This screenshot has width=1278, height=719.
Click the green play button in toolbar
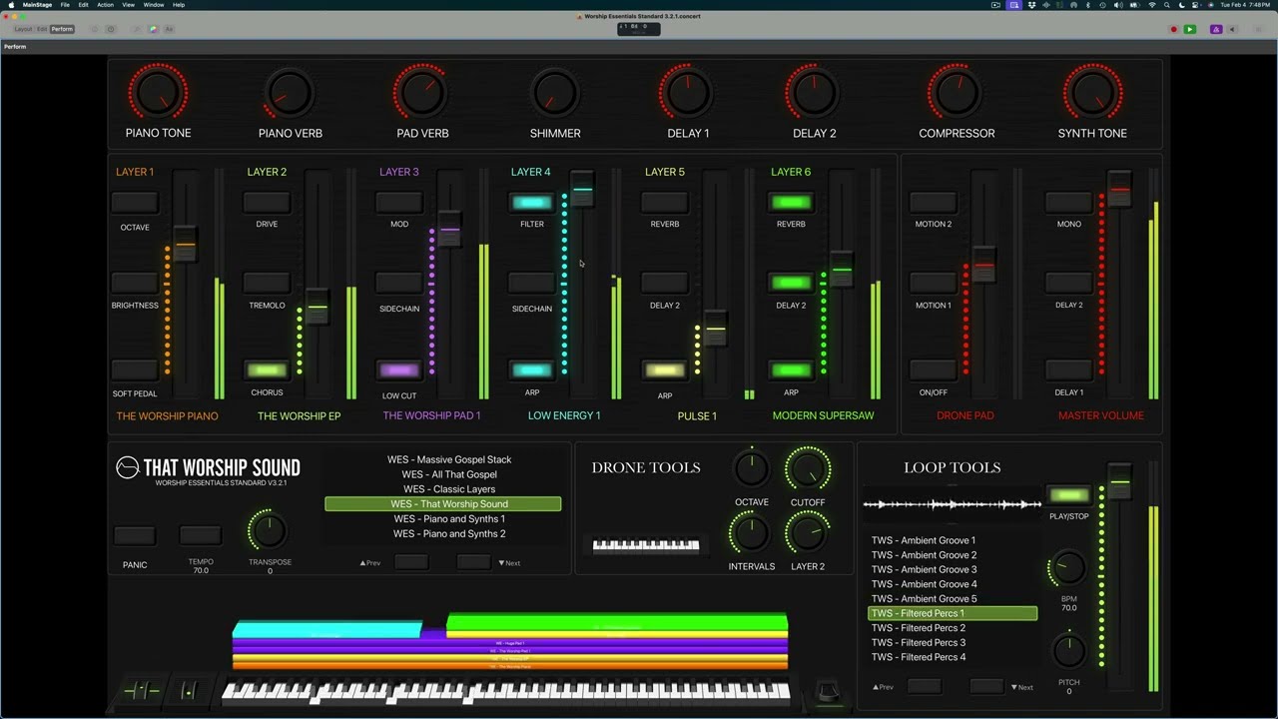(x=1190, y=29)
